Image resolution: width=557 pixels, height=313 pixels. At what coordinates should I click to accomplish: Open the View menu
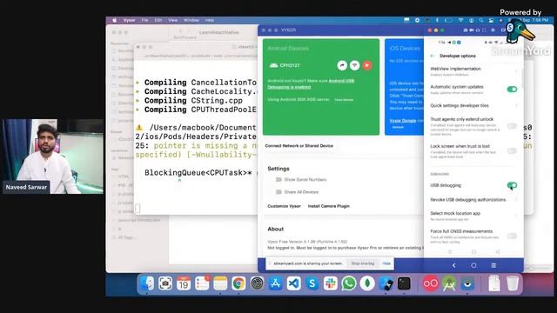[173, 20]
